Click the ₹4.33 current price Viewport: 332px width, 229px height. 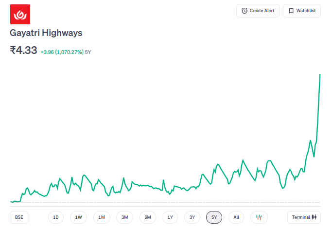(x=23, y=50)
